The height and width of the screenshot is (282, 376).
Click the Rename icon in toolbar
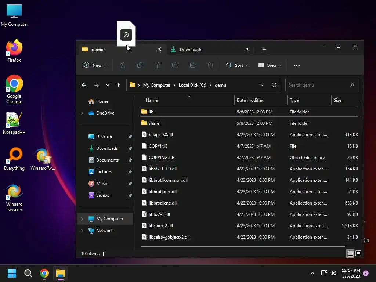coord(175,65)
